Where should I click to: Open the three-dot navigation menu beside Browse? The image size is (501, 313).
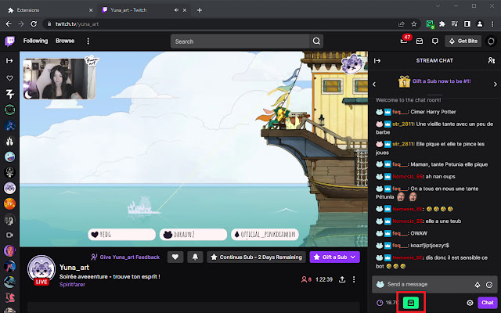88,41
